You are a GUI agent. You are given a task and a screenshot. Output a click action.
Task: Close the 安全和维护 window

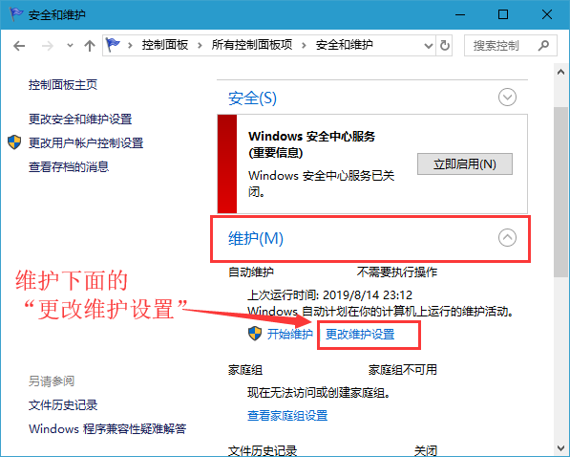pos(547,14)
